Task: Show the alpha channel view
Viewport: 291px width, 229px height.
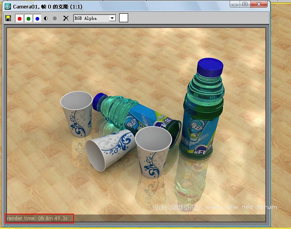Action: (46, 18)
